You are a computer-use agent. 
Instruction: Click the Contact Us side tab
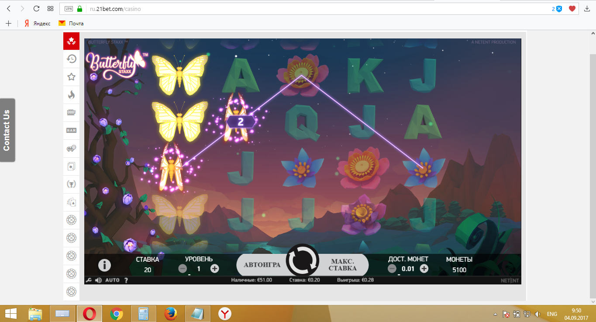point(7,130)
